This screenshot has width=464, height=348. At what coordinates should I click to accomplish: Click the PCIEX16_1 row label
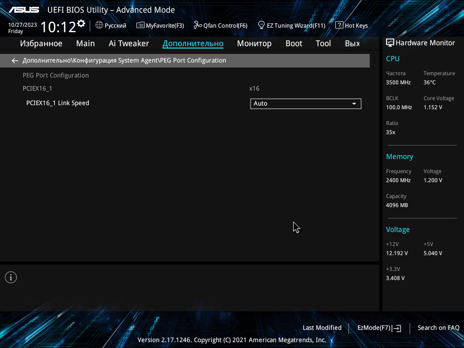click(37, 88)
